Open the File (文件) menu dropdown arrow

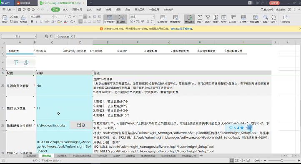(14, 10)
